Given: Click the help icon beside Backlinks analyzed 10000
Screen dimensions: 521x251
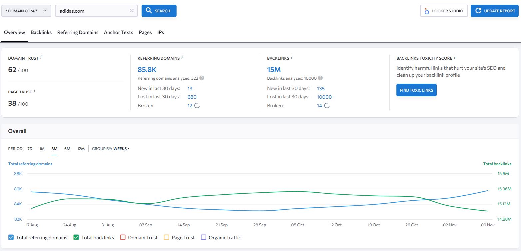Looking at the screenshot, I should pos(320,78).
